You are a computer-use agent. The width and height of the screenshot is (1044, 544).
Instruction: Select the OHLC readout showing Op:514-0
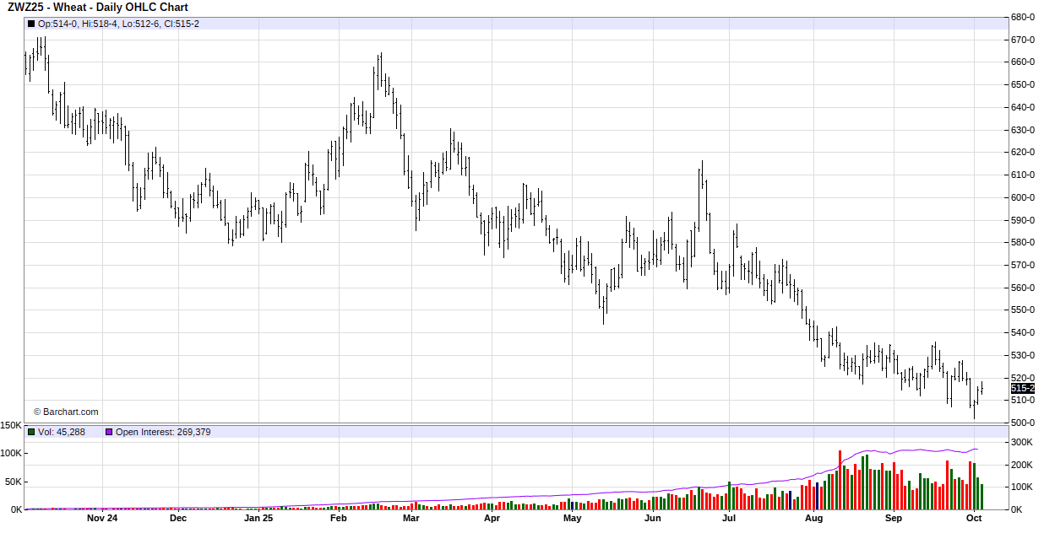(x=119, y=24)
